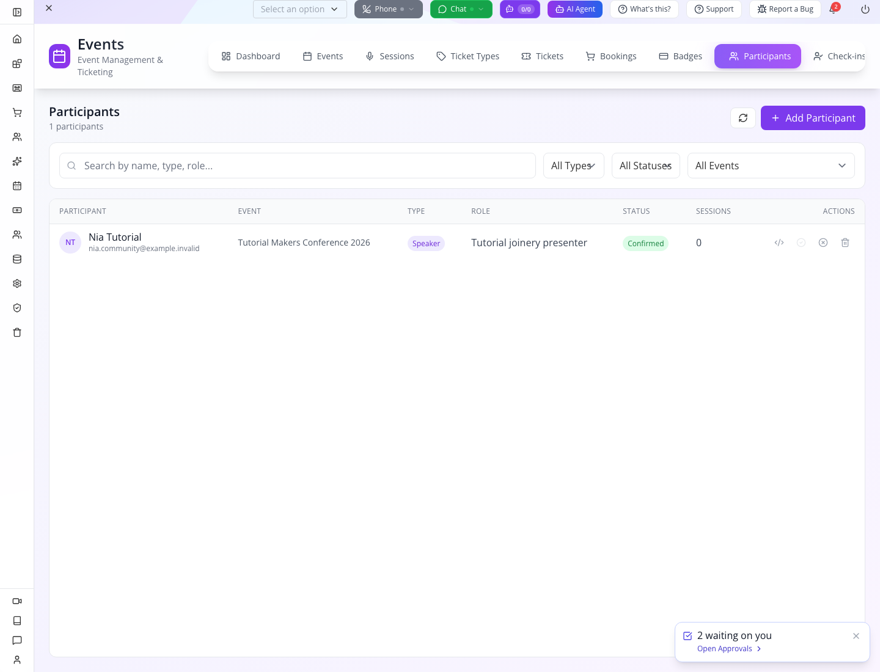Switch to the Bookings tab
This screenshot has height=672, width=880.
point(611,56)
